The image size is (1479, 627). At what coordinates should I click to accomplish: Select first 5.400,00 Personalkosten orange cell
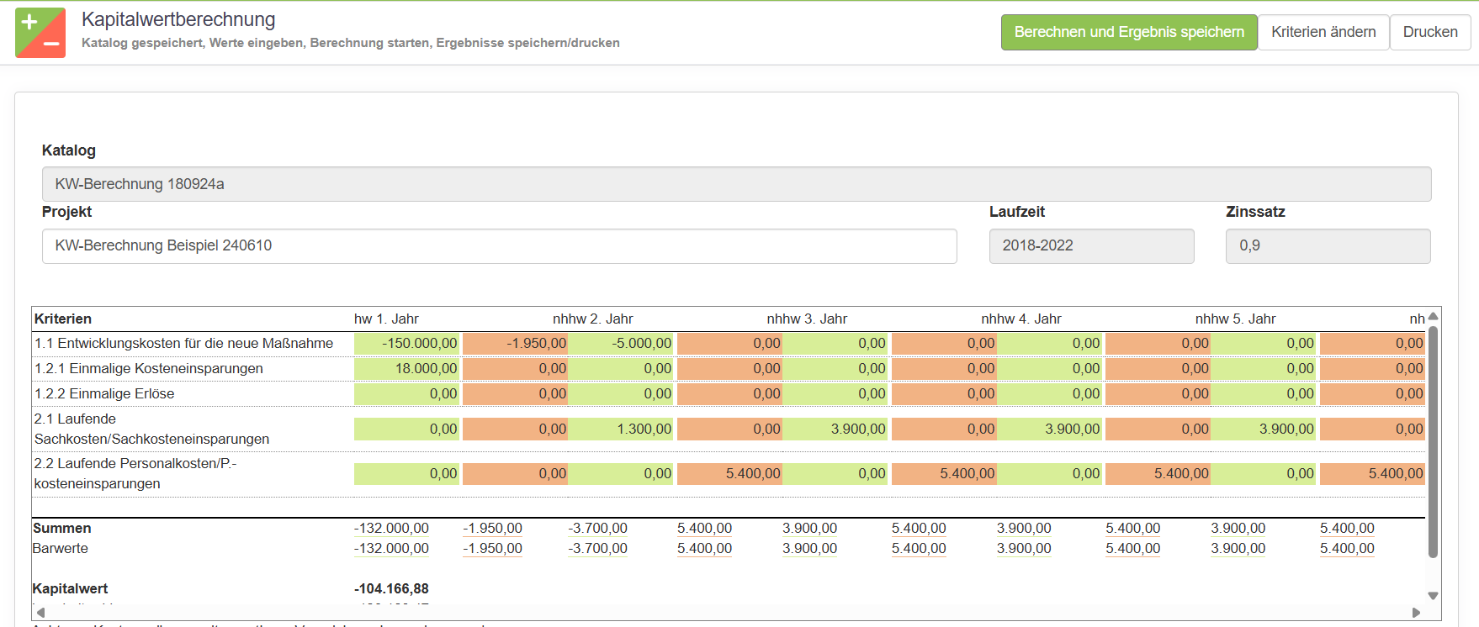tap(729, 474)
